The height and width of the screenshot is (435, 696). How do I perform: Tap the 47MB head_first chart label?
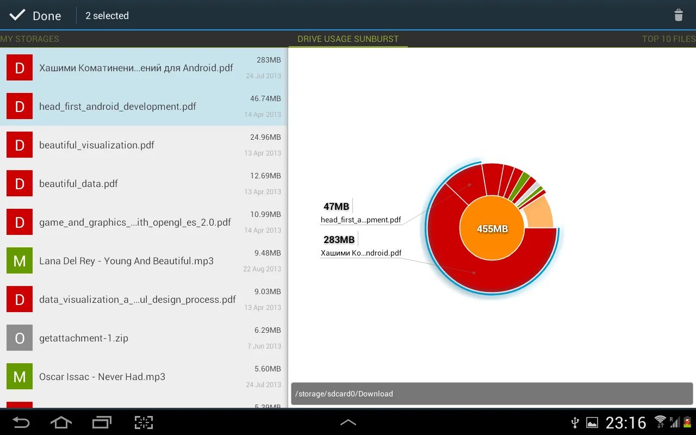pos(361,213)
